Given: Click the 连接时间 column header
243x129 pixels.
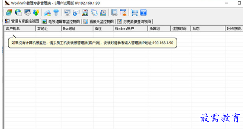Looking at the screenshot, I should pyautogui.click(x=180, y=28).
